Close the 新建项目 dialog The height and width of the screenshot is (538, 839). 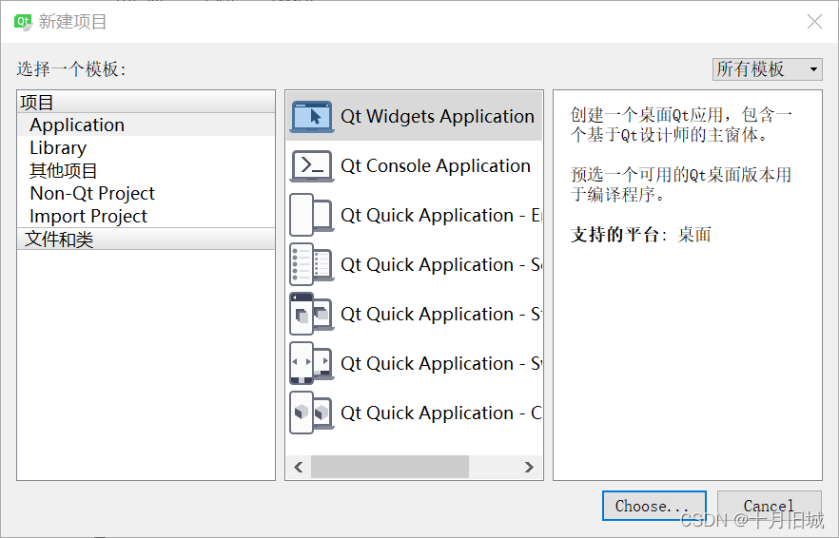pos(814,22)
